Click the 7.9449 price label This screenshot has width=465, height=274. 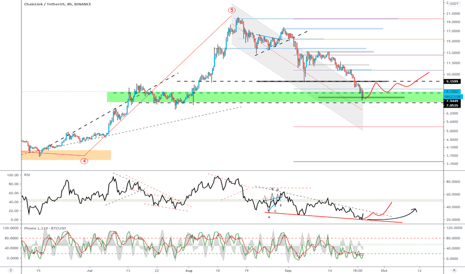click(x=452, y=101)
